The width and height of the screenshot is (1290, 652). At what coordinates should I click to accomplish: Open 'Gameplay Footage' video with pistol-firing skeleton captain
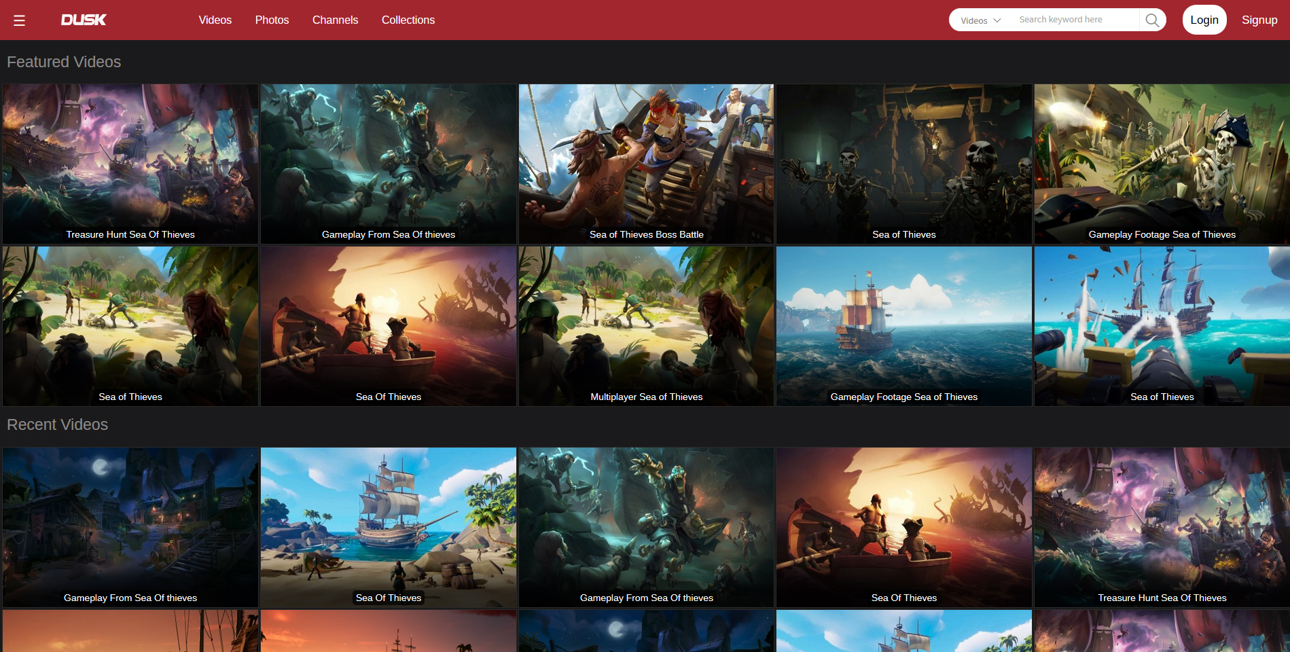1162,164
